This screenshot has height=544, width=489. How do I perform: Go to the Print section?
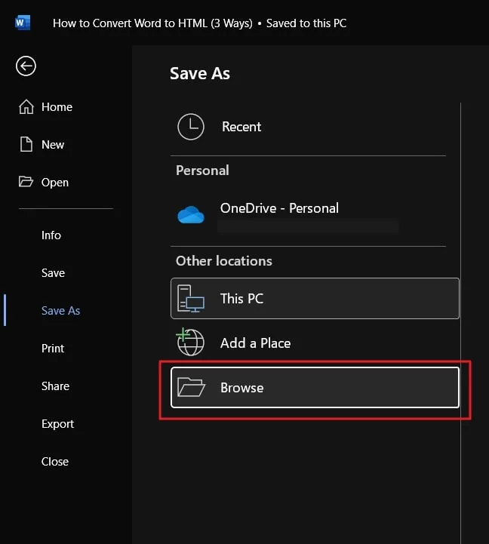[x=53, y=349]
